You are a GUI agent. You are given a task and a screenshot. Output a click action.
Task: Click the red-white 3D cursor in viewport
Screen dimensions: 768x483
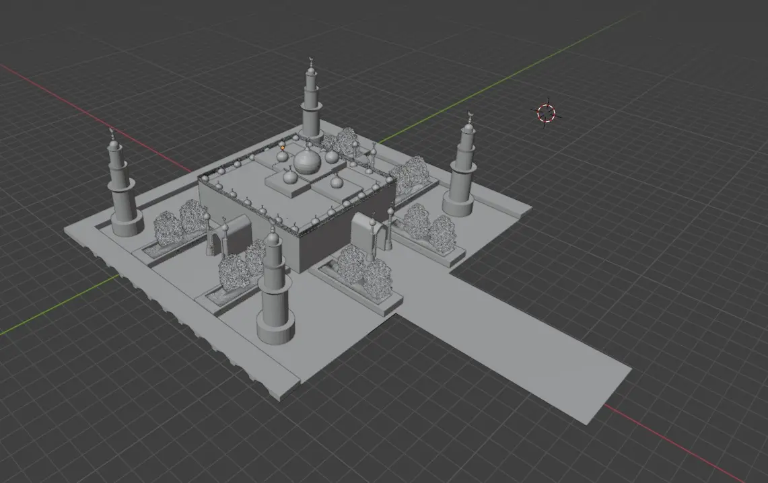tap(546, 113)
